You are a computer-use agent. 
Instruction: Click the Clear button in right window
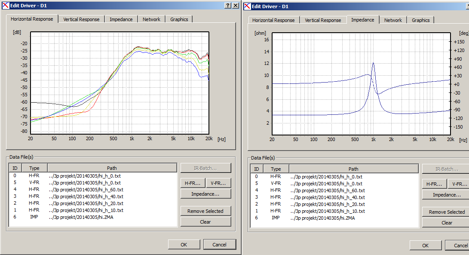(447, 223)
